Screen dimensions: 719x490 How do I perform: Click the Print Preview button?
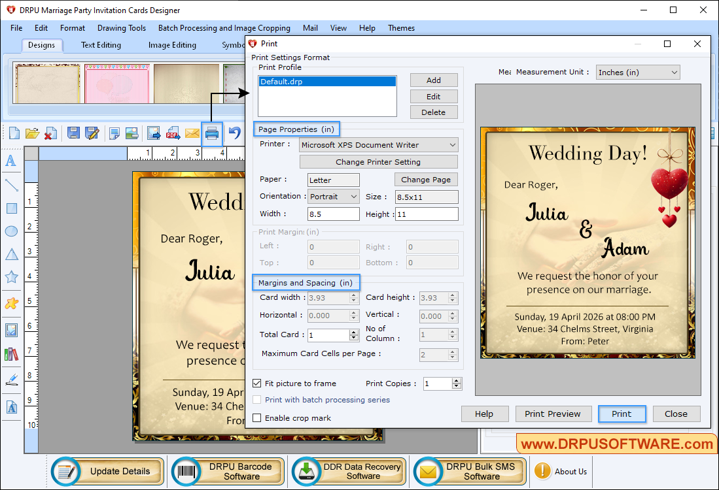(x=553, y=414)
